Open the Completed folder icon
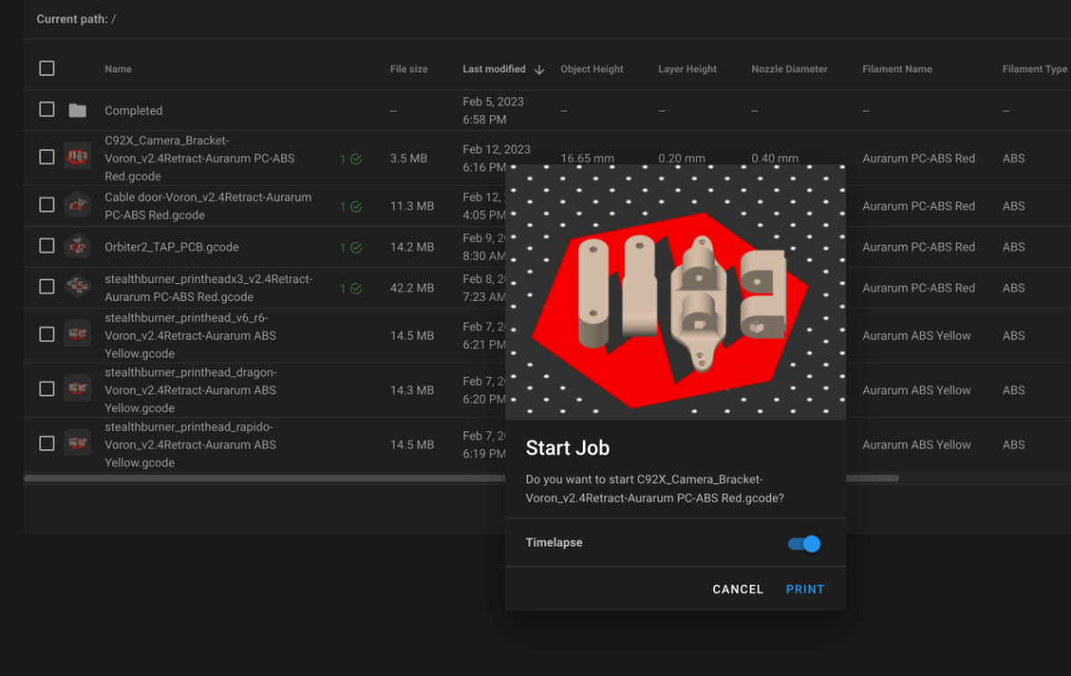 (x=78, y=111)
